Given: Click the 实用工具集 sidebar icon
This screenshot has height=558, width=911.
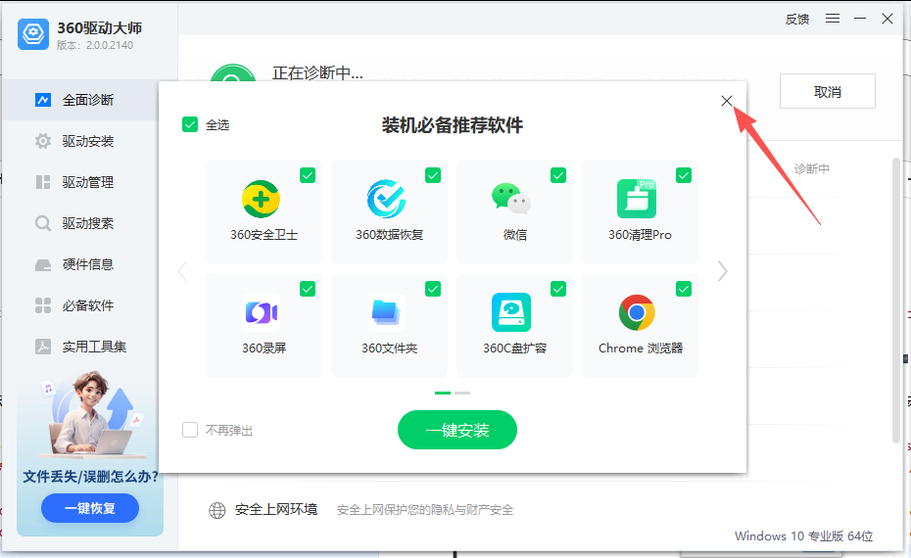Looking at the screenshot, I should pyautogui.click(x=43, y=347).
